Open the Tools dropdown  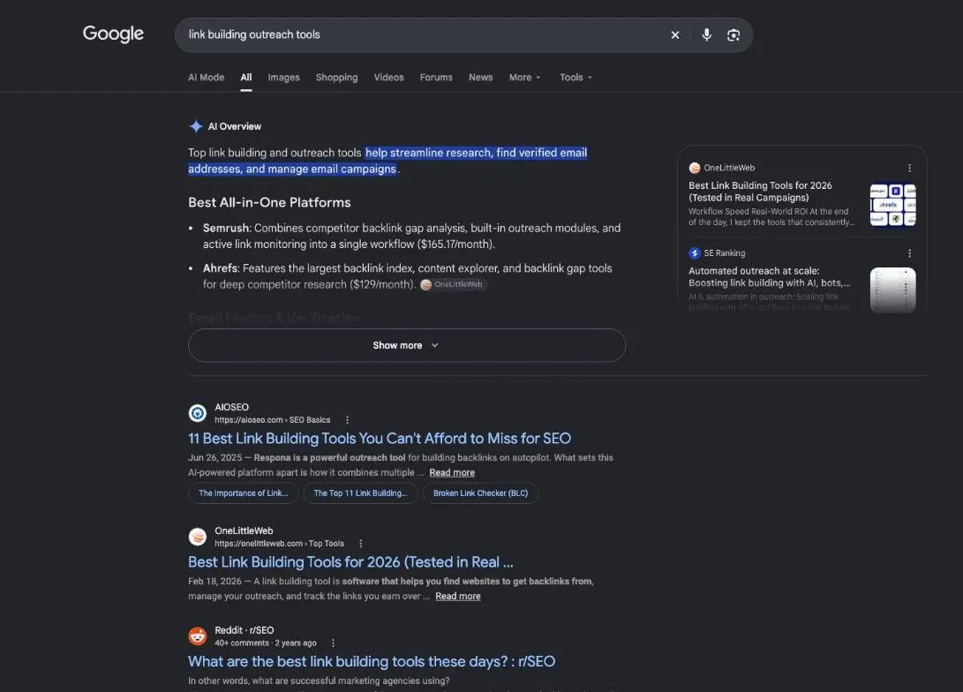coord(576,78)
